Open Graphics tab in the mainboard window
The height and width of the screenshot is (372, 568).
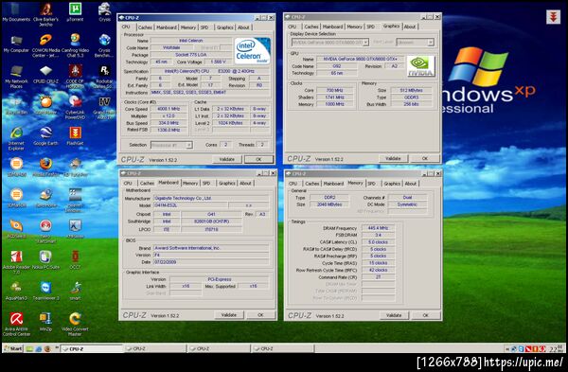tap(227, 184)
